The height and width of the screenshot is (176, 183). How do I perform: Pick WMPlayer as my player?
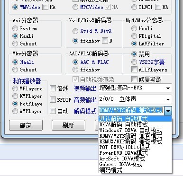(x=15, y=111)
